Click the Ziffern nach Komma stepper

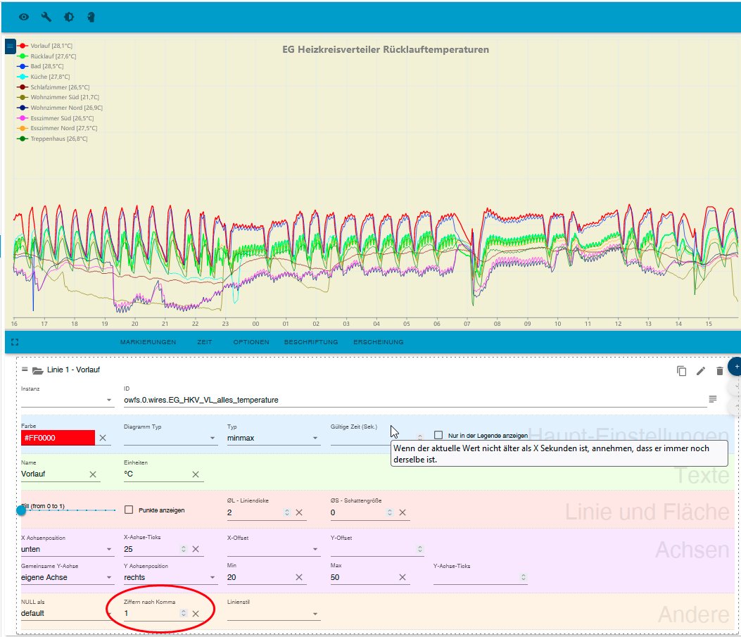click(184, 613)
